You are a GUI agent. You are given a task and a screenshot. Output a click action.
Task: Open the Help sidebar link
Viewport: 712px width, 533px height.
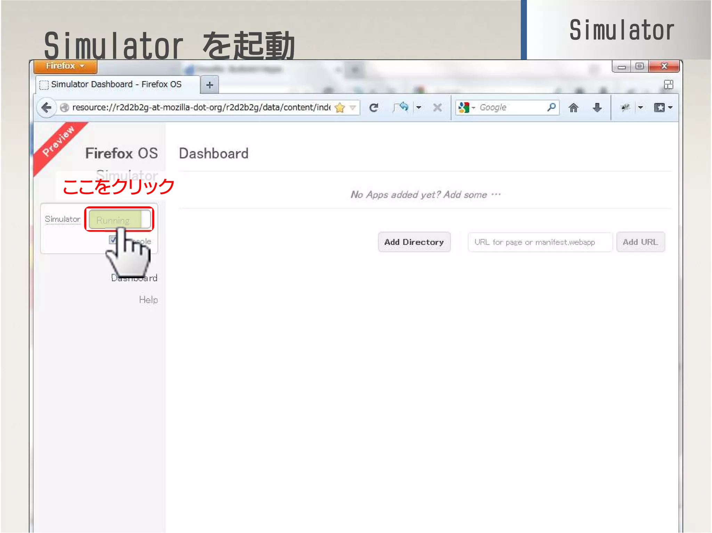148,300
